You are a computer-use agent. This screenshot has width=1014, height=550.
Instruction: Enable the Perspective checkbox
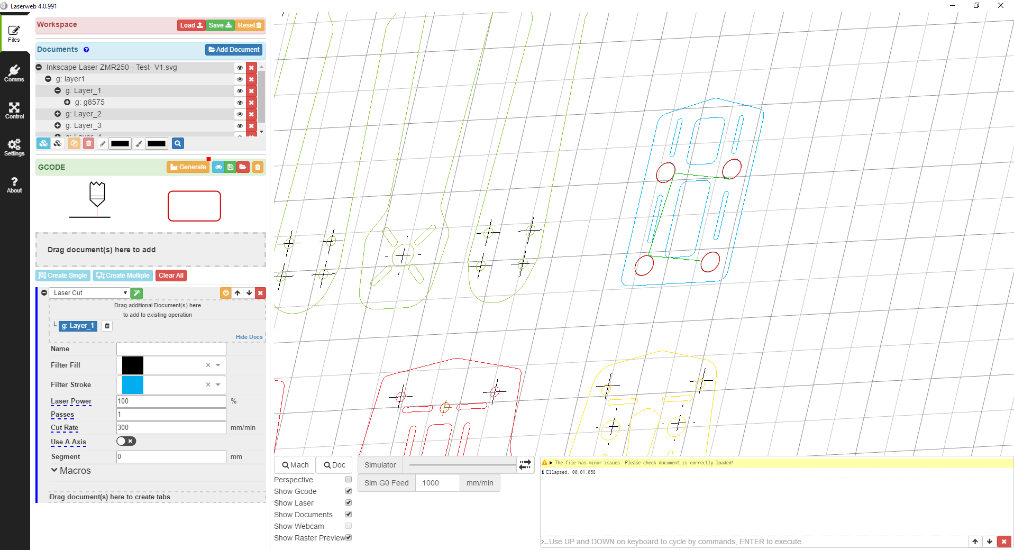pos(349,479)
